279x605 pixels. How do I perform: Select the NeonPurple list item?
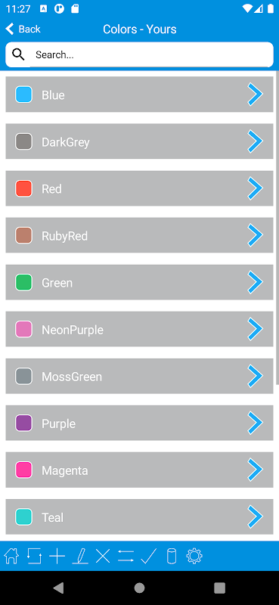[x=139, y=329]
